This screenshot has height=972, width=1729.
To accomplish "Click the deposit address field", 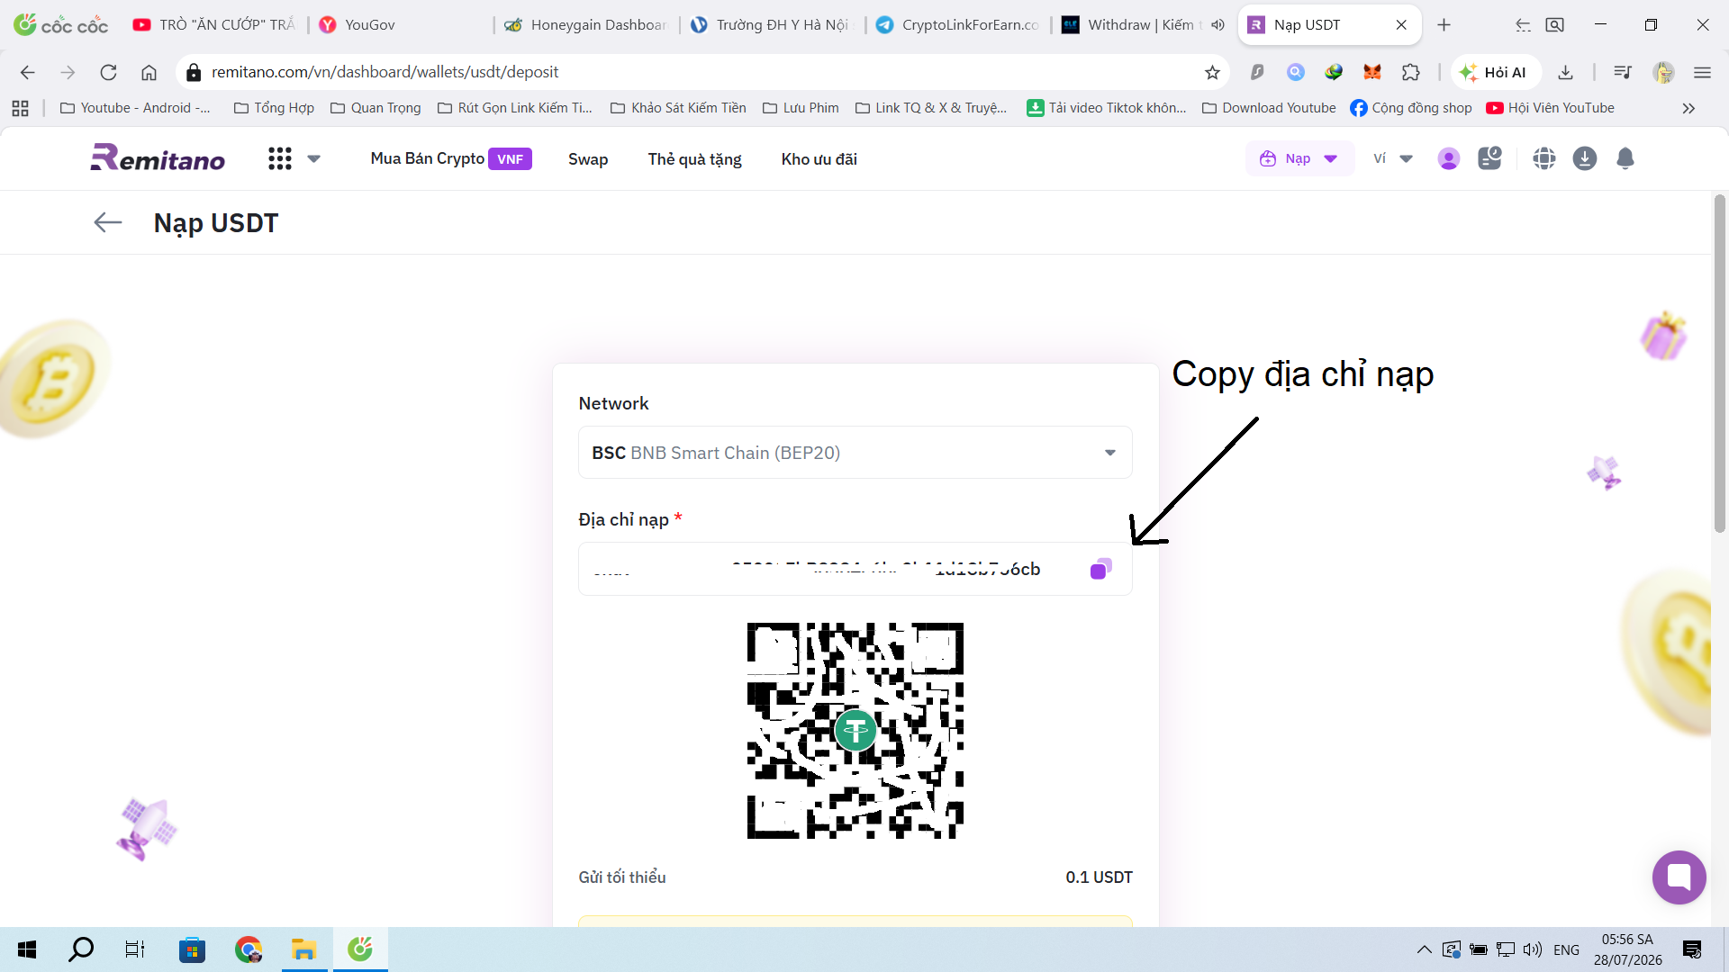I will pyautogui.click(x=855, y=569).
